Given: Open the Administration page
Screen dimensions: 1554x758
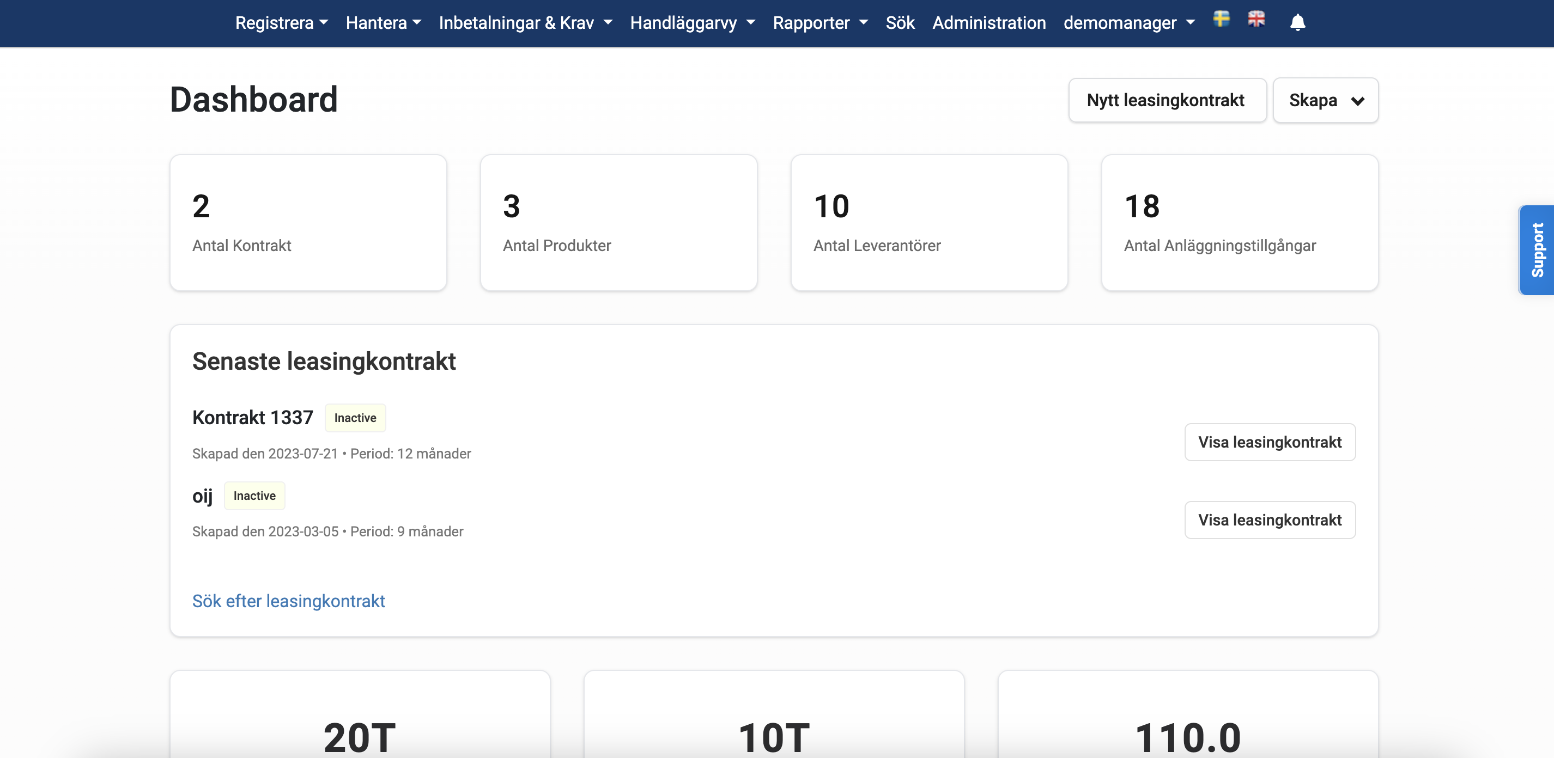Looking at the screenshot, I should [989, 23].
